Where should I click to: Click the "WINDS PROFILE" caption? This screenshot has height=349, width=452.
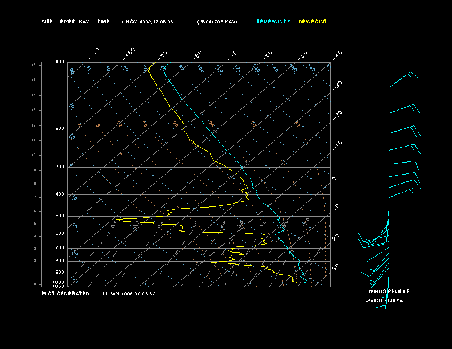pos(389,291)
